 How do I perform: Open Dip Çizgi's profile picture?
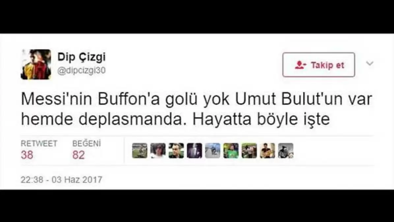coord(36,64)
